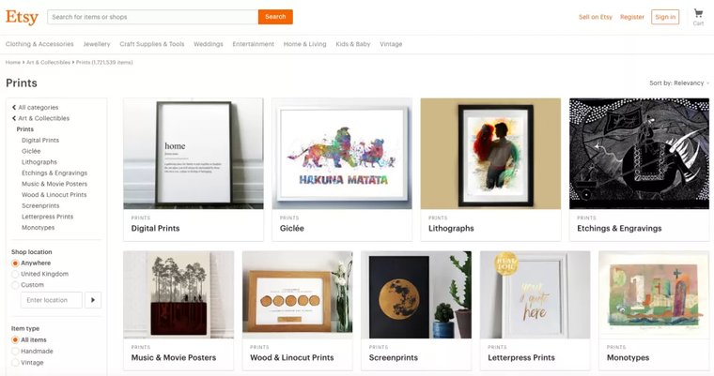
Task: Open the shopping cart
Action: click(698, 16)
